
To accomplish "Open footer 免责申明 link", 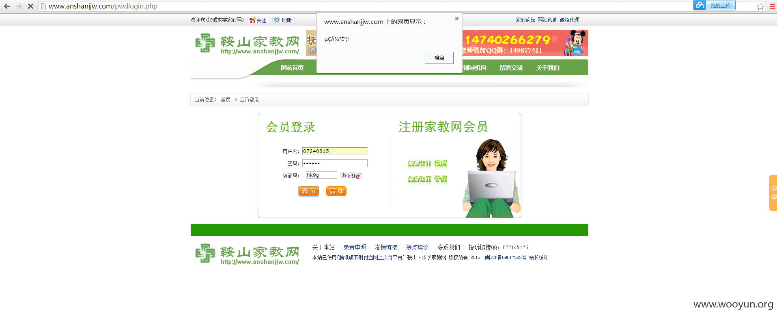I will click(355, 247).
